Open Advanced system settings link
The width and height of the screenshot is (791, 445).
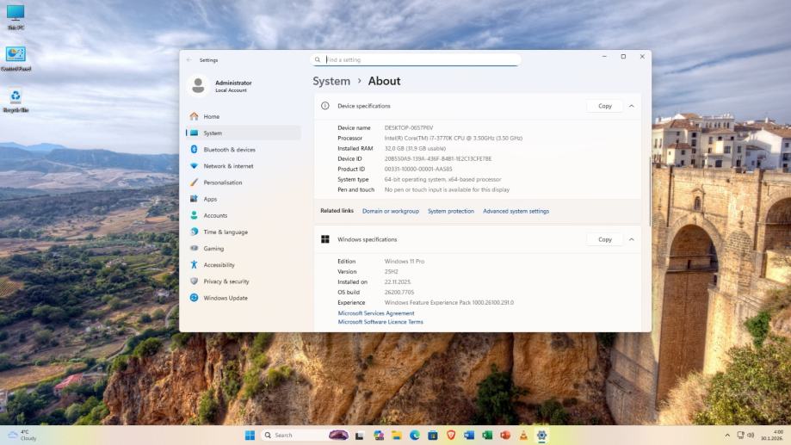click(x=516, y=211)
